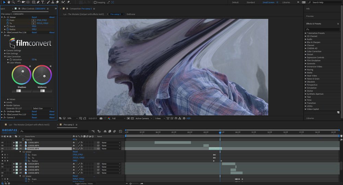Screen dimensions: 343x185
Task: Reset the CC Smear effect
Action: [x=34, y=17]
